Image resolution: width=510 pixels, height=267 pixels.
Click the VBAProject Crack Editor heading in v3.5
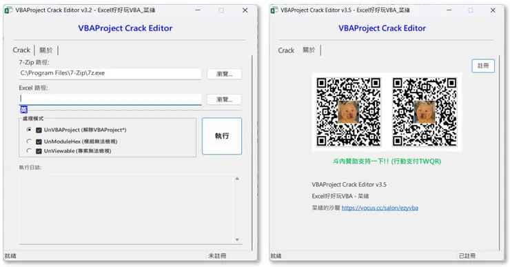(x=382, y=28)
